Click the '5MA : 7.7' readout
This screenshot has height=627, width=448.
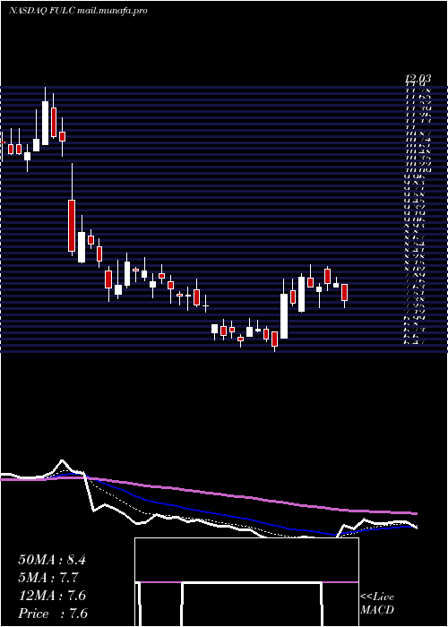coord(48,578)
